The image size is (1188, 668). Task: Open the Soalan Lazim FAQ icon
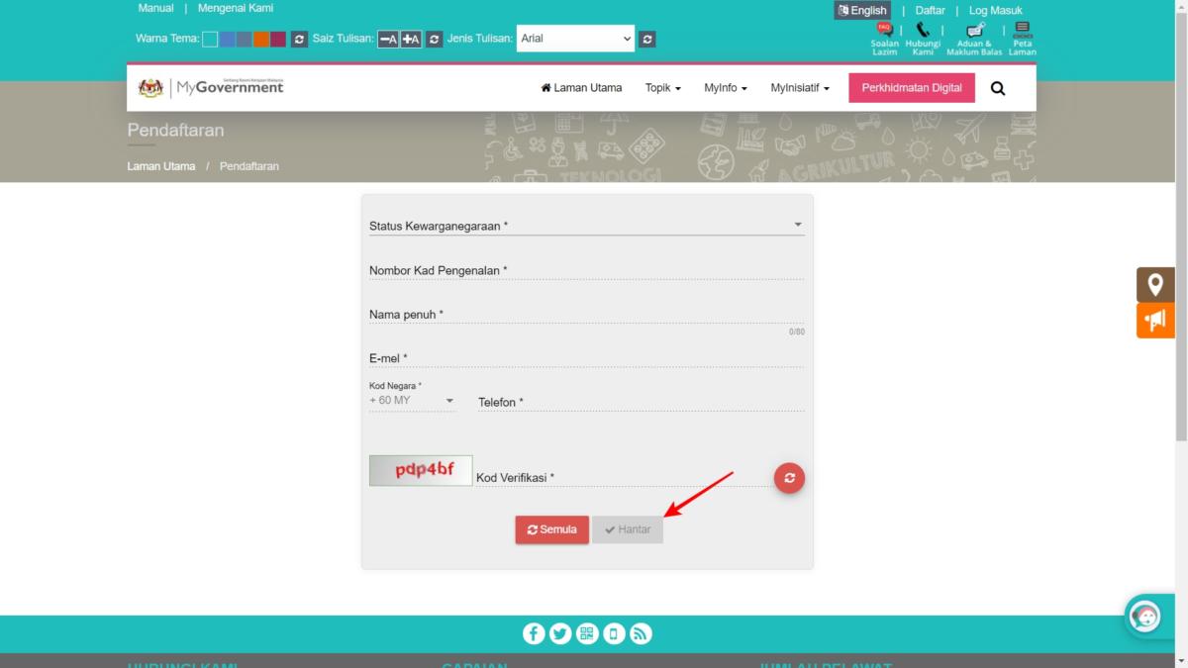point(884,39)
